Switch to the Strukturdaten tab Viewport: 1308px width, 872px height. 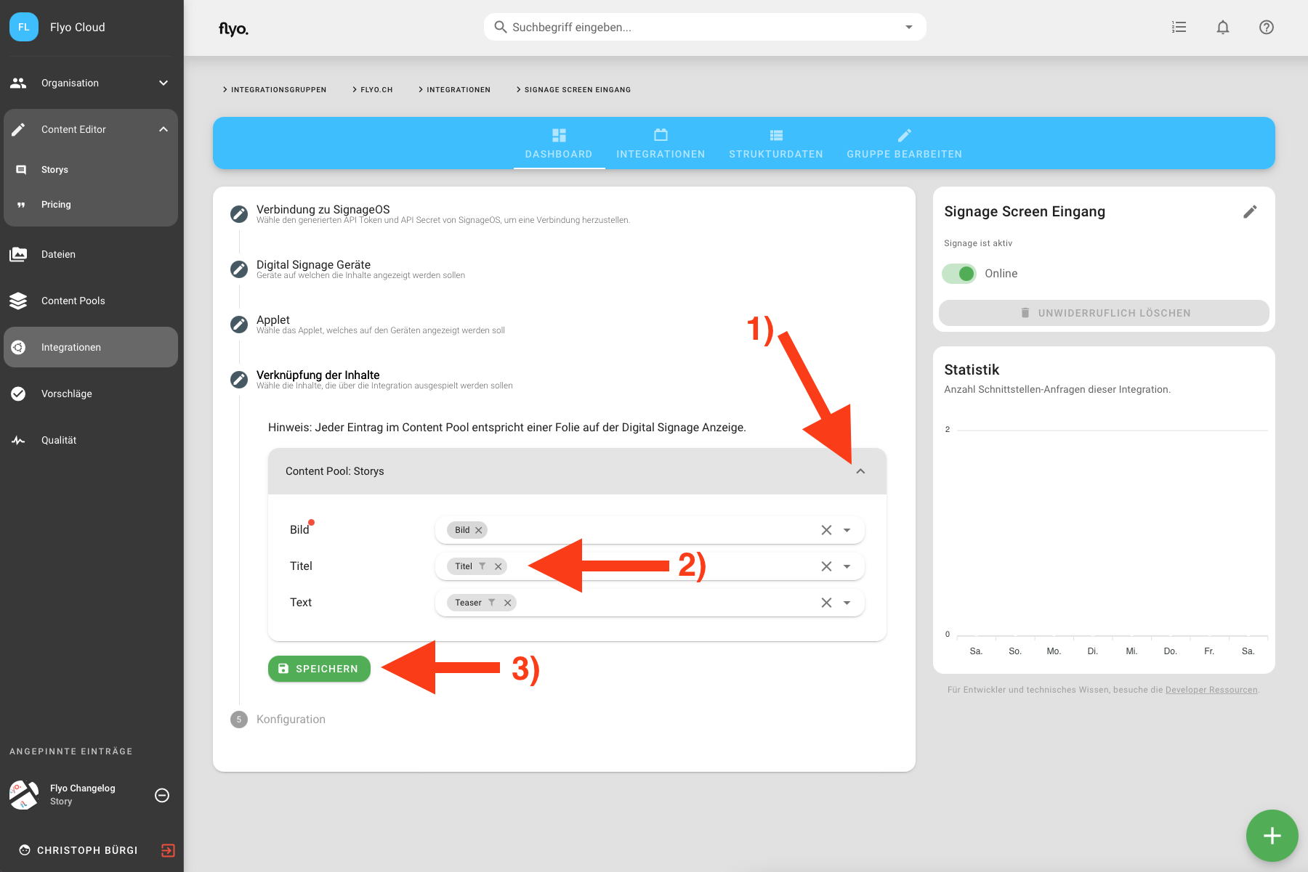tap(776, 144)
